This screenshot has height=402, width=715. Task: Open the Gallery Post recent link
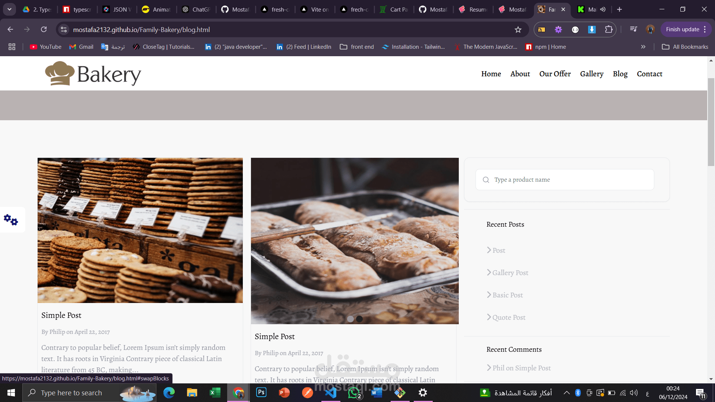510,273
